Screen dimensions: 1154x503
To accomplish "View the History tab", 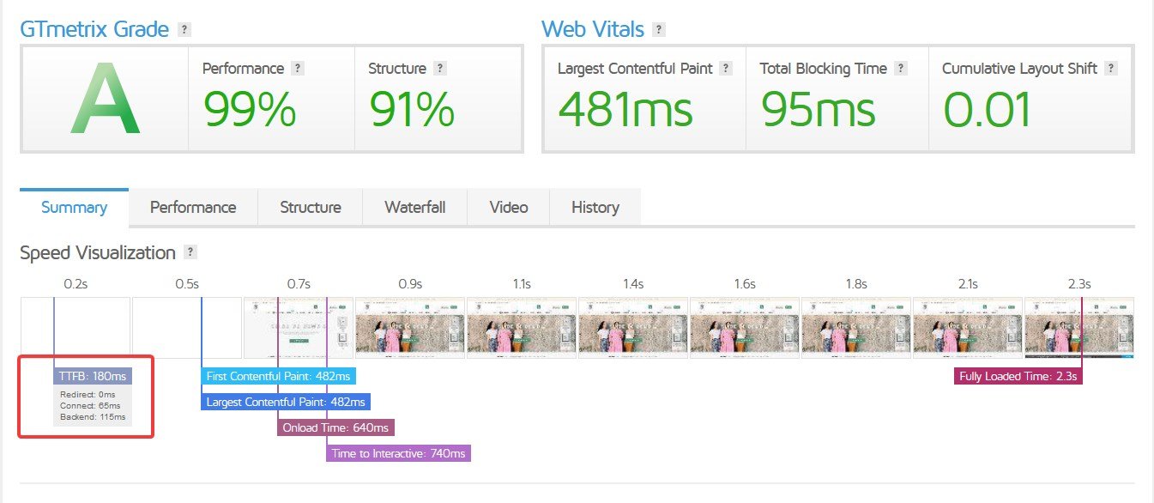I will coord(595,208).
